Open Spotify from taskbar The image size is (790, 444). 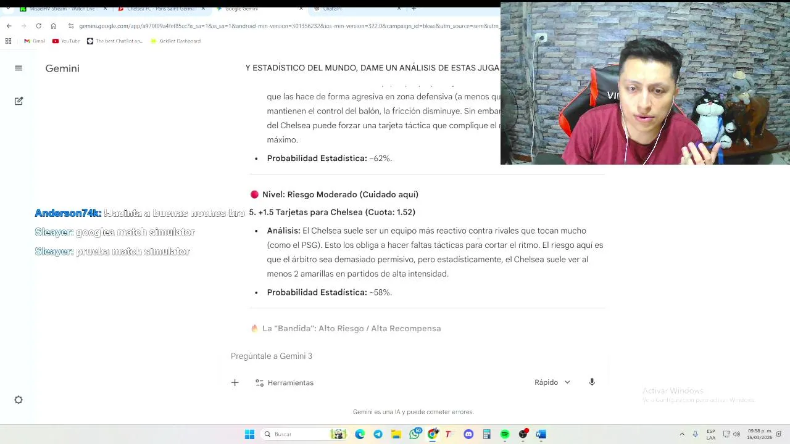[505, 434]
